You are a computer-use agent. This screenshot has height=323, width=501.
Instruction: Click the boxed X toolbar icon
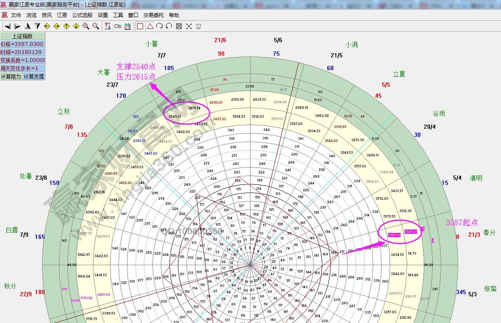click(179, 26)
